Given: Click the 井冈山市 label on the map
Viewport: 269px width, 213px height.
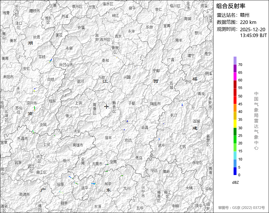Looking at the screenshot, I should [66, 65].
